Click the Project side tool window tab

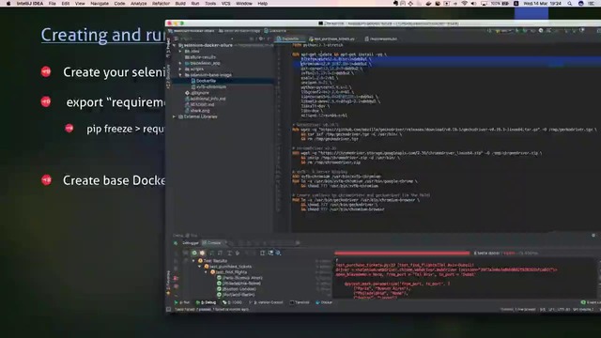point(168,48)
